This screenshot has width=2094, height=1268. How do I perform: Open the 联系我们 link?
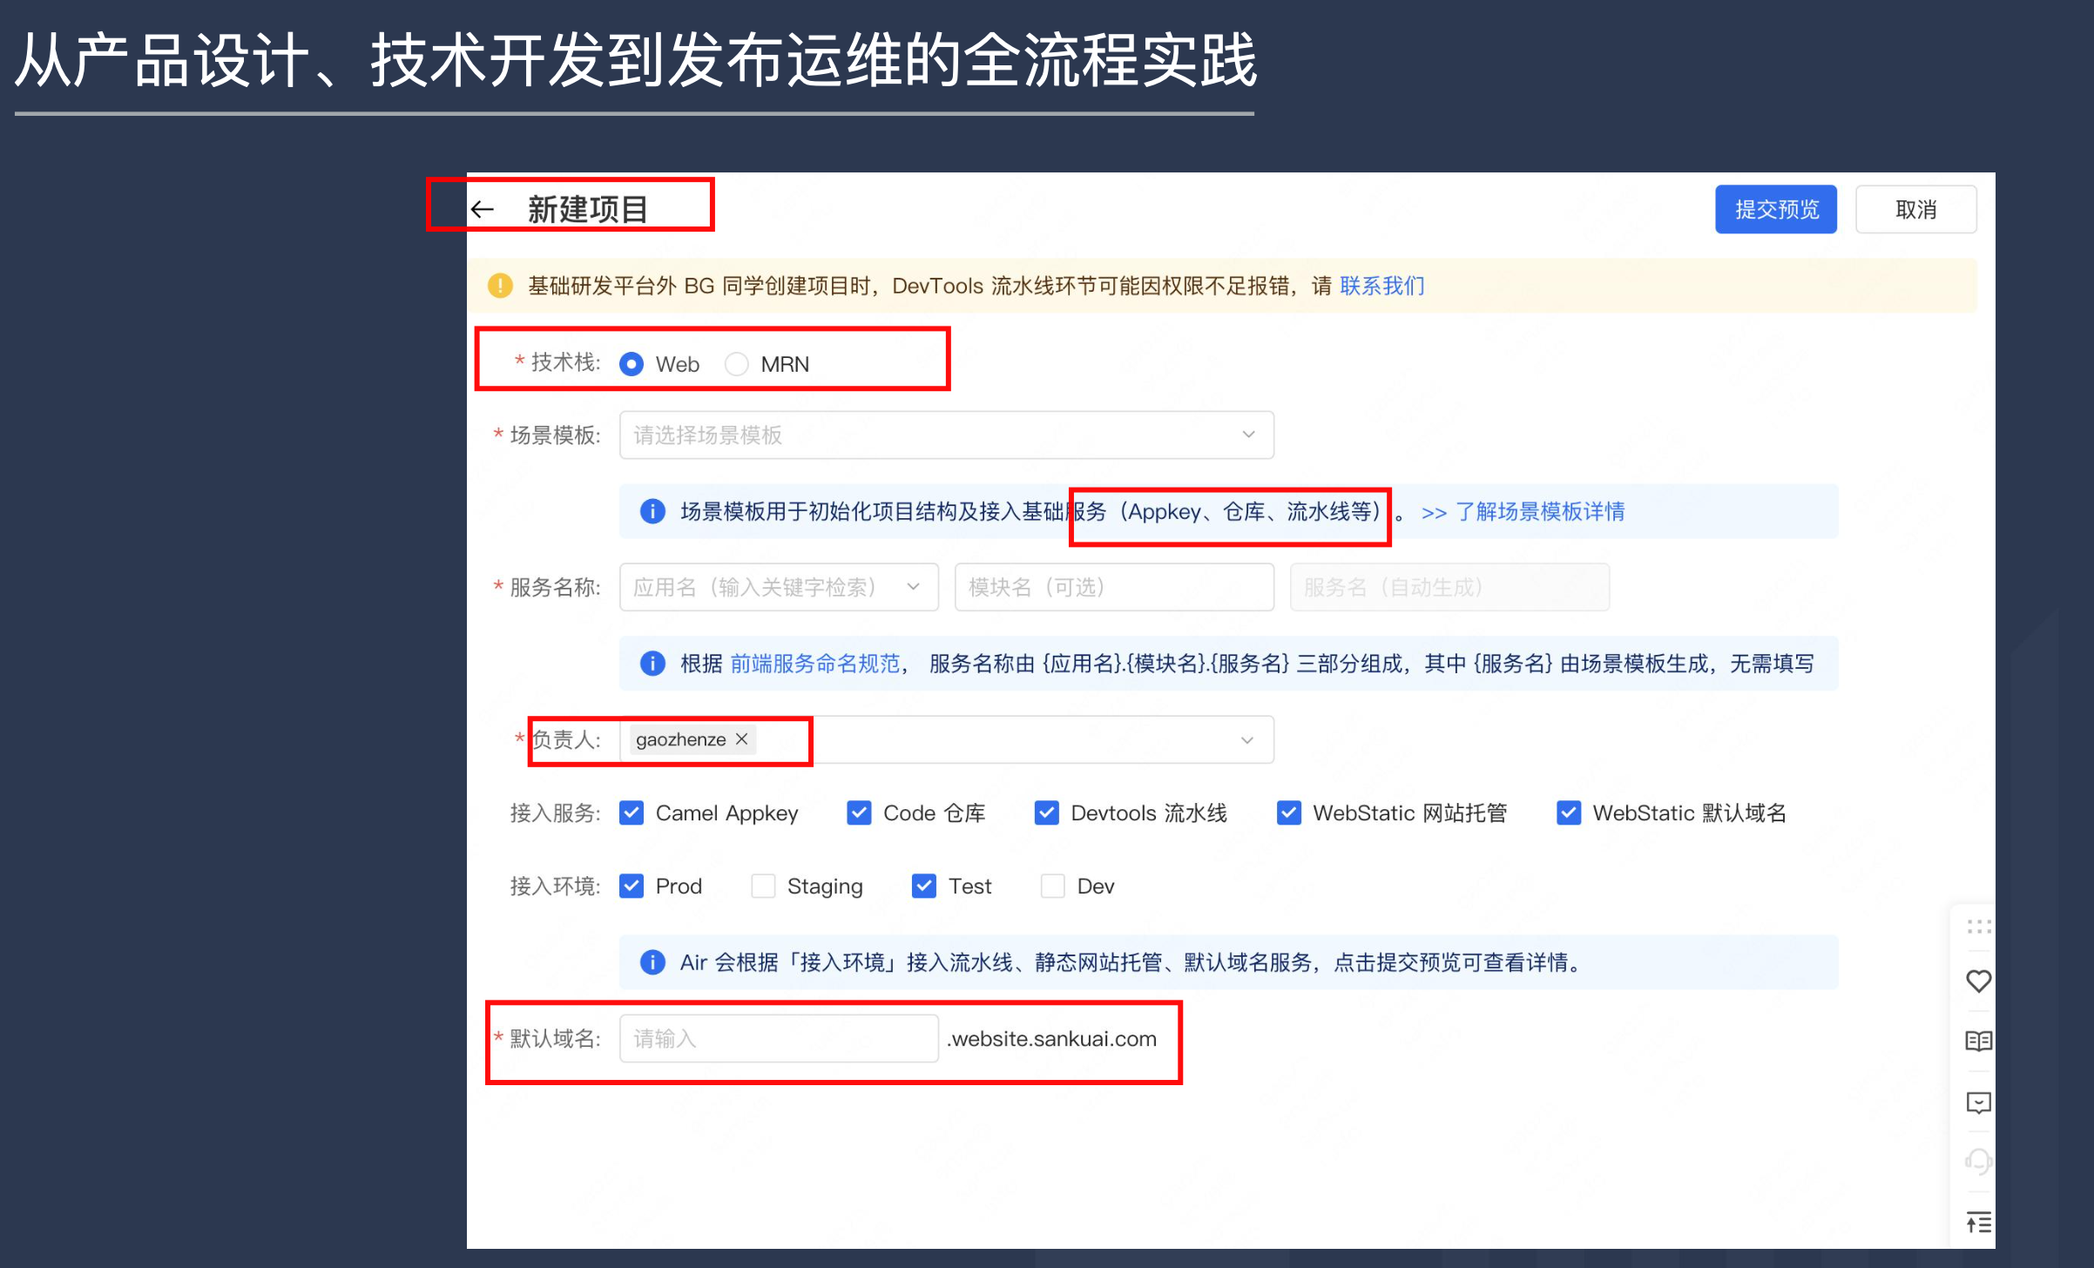point(1382,286)
